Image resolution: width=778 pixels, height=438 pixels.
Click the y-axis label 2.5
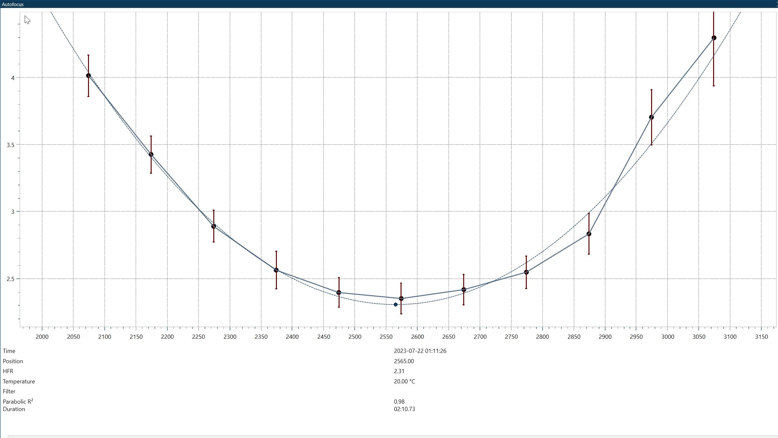click(11, 279)
